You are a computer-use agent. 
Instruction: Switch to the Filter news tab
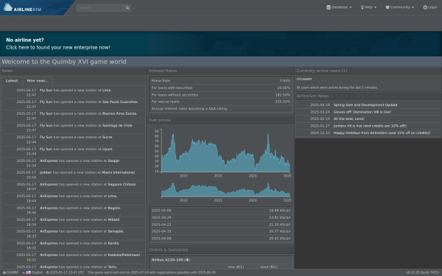38,81
